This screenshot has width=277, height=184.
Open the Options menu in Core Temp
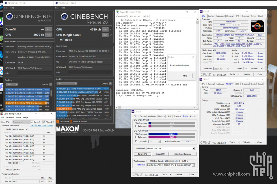click(x=10, y=117)
